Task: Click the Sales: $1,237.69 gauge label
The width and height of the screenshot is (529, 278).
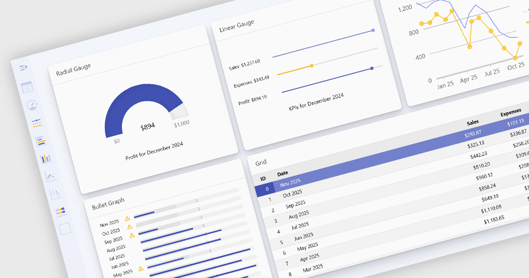Action: 244,64
